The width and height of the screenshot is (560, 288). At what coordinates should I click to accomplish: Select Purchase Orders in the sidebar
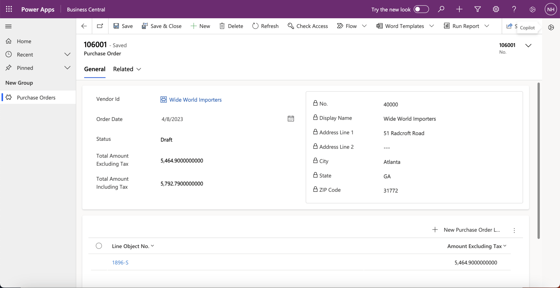coord(36,98)
